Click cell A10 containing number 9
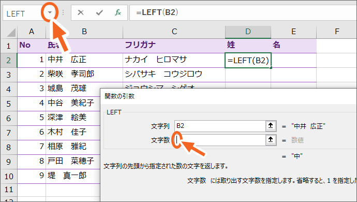 (32, 176)
